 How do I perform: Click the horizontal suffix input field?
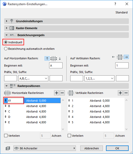pyautogui.click(x=56, y=78)
